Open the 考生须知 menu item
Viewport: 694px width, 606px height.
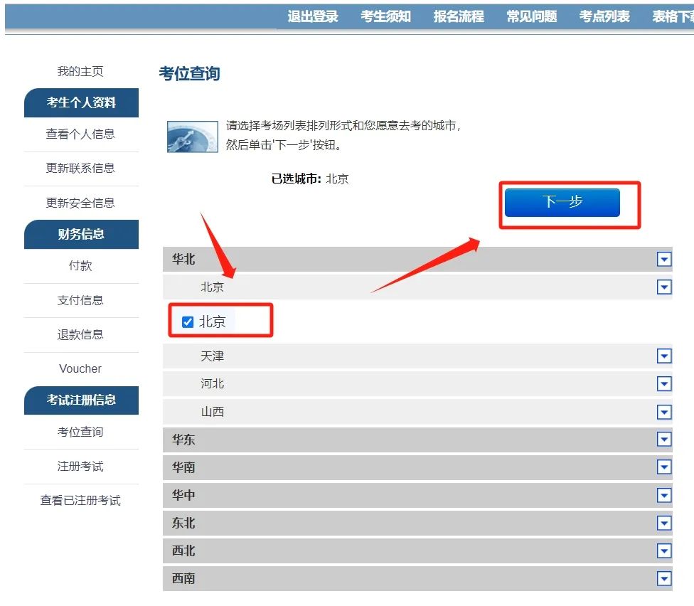point(385,16)
